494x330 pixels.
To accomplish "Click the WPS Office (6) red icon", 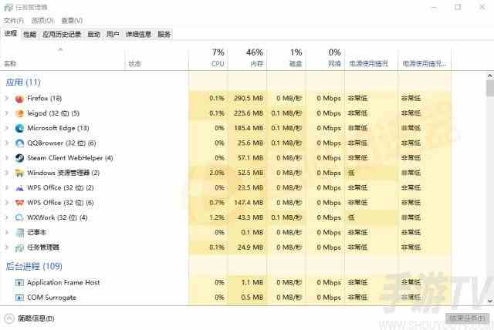I will click(x=19, y=203).
